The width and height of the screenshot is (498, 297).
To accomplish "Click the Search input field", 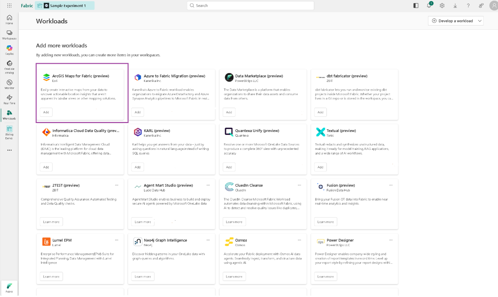I will click(251, 6).
